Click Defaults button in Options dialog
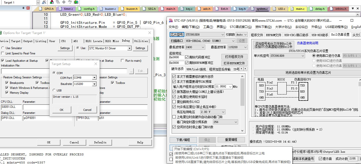 point(100,142)
